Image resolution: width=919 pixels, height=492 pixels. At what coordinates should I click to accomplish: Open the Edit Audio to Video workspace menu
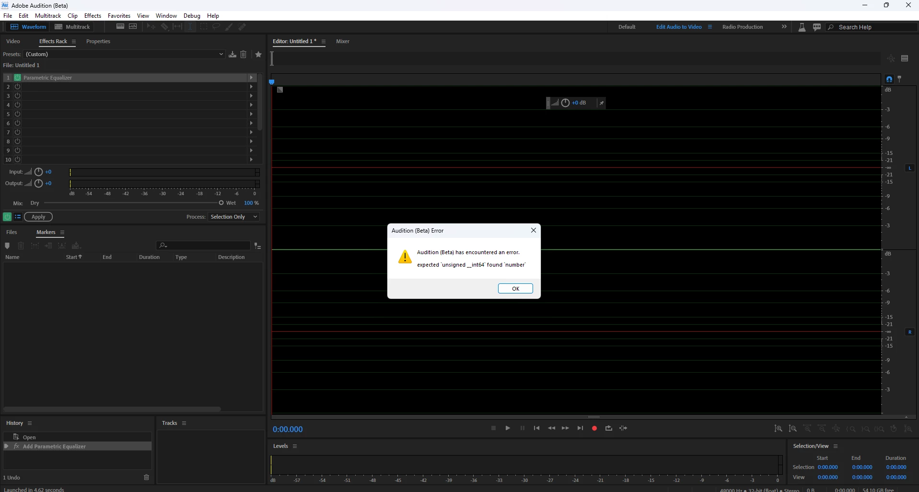pyautogui.click(x=710, y=27)
